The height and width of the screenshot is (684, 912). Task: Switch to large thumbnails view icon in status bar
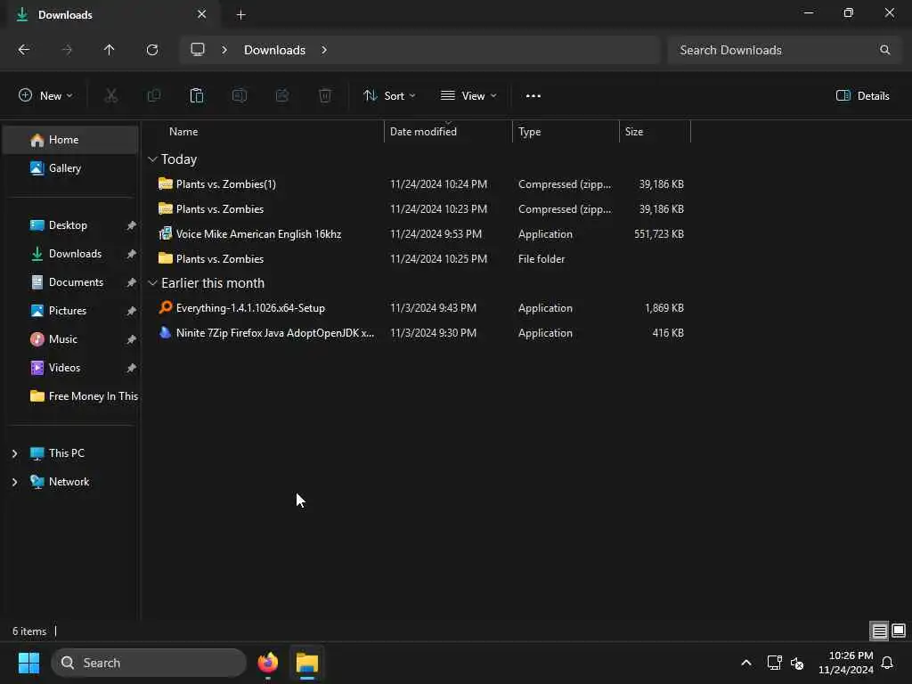(899, 631)
